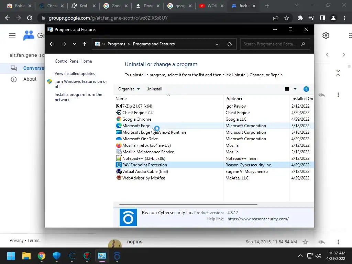Screen dimensions: 352x264
Task: Open Chrome tab search dropdown
Action: pos(297,5)
